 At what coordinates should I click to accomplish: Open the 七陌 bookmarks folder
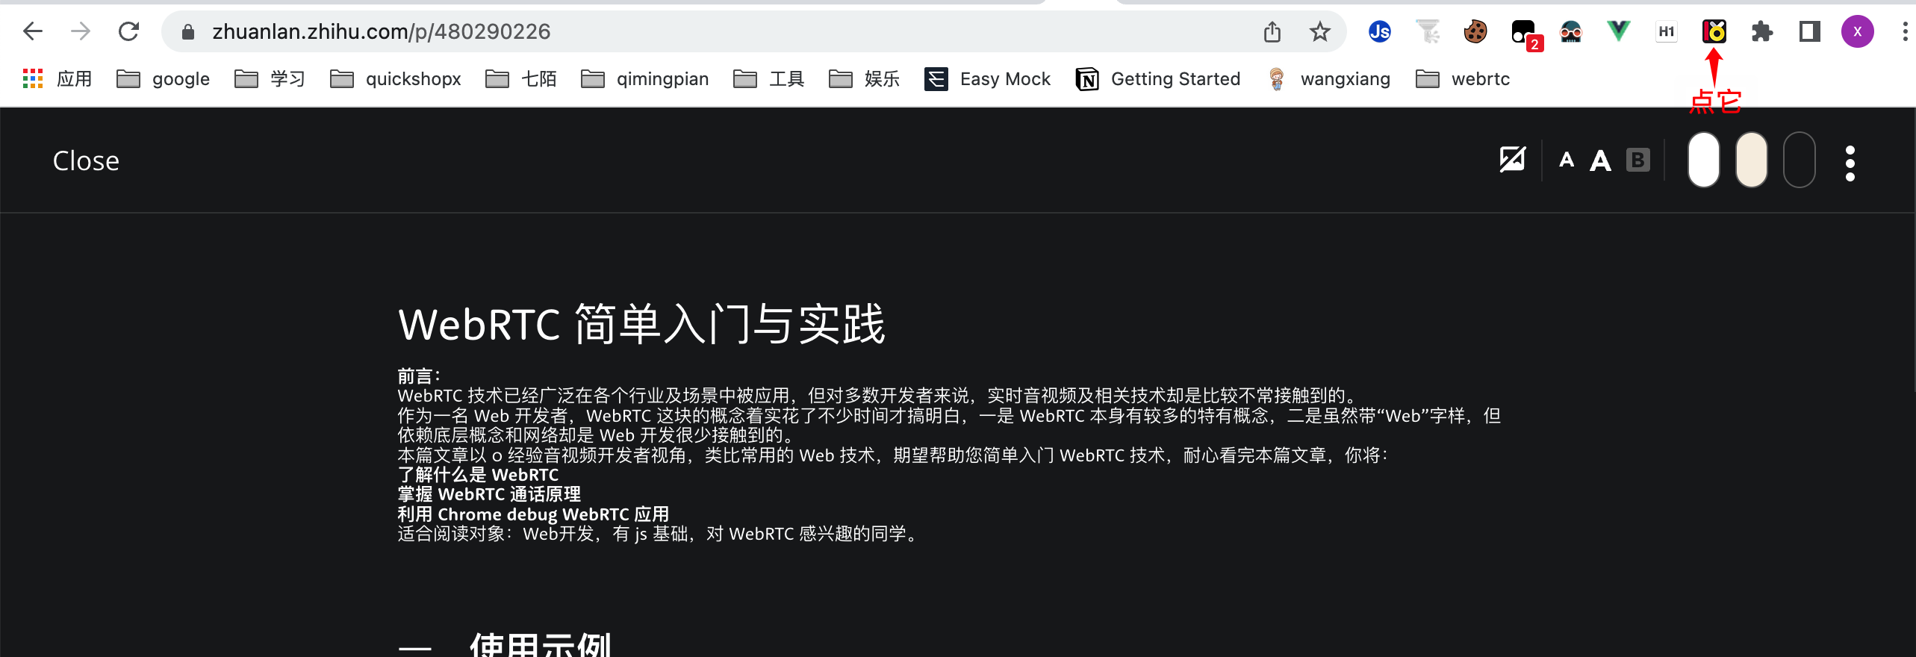pyautogui.click(x=520, y=78)
